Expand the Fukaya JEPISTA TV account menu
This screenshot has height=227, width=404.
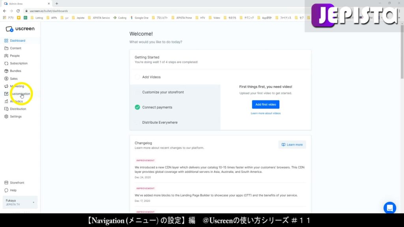pos(19,202)
